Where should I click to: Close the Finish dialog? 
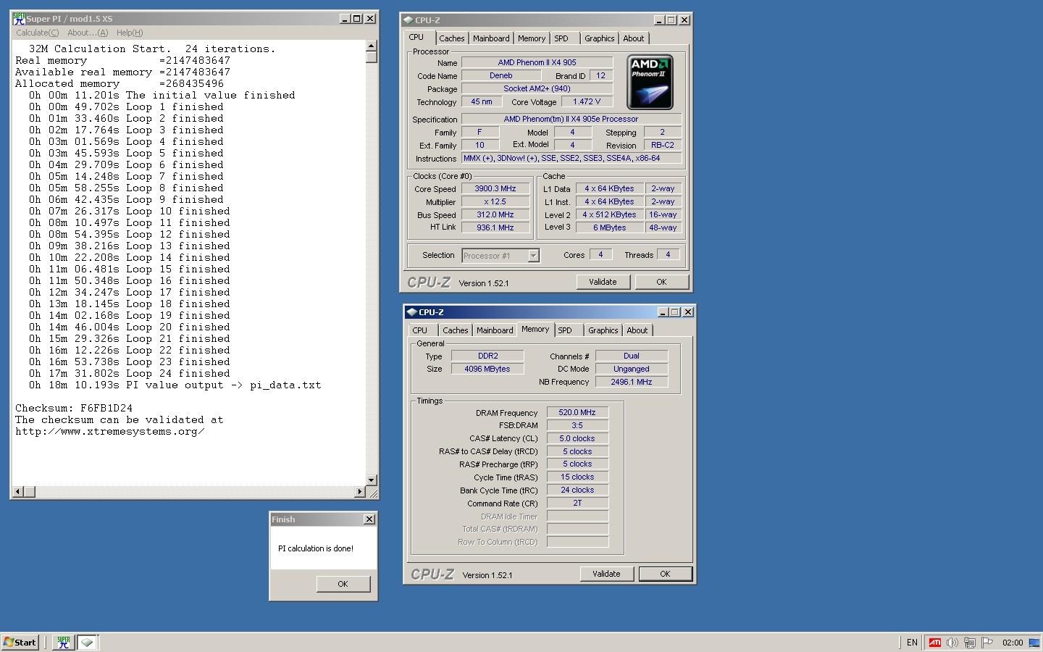[369, 519]
